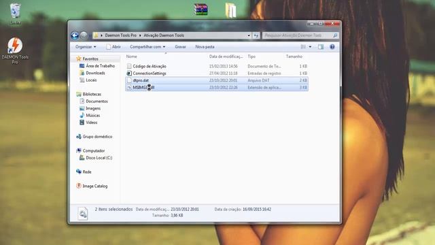Close the Explorer window

332,24
